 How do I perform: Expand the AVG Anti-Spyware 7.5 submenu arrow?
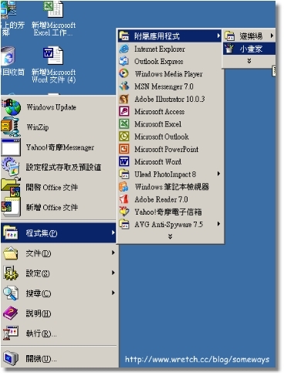click(218, 224)
